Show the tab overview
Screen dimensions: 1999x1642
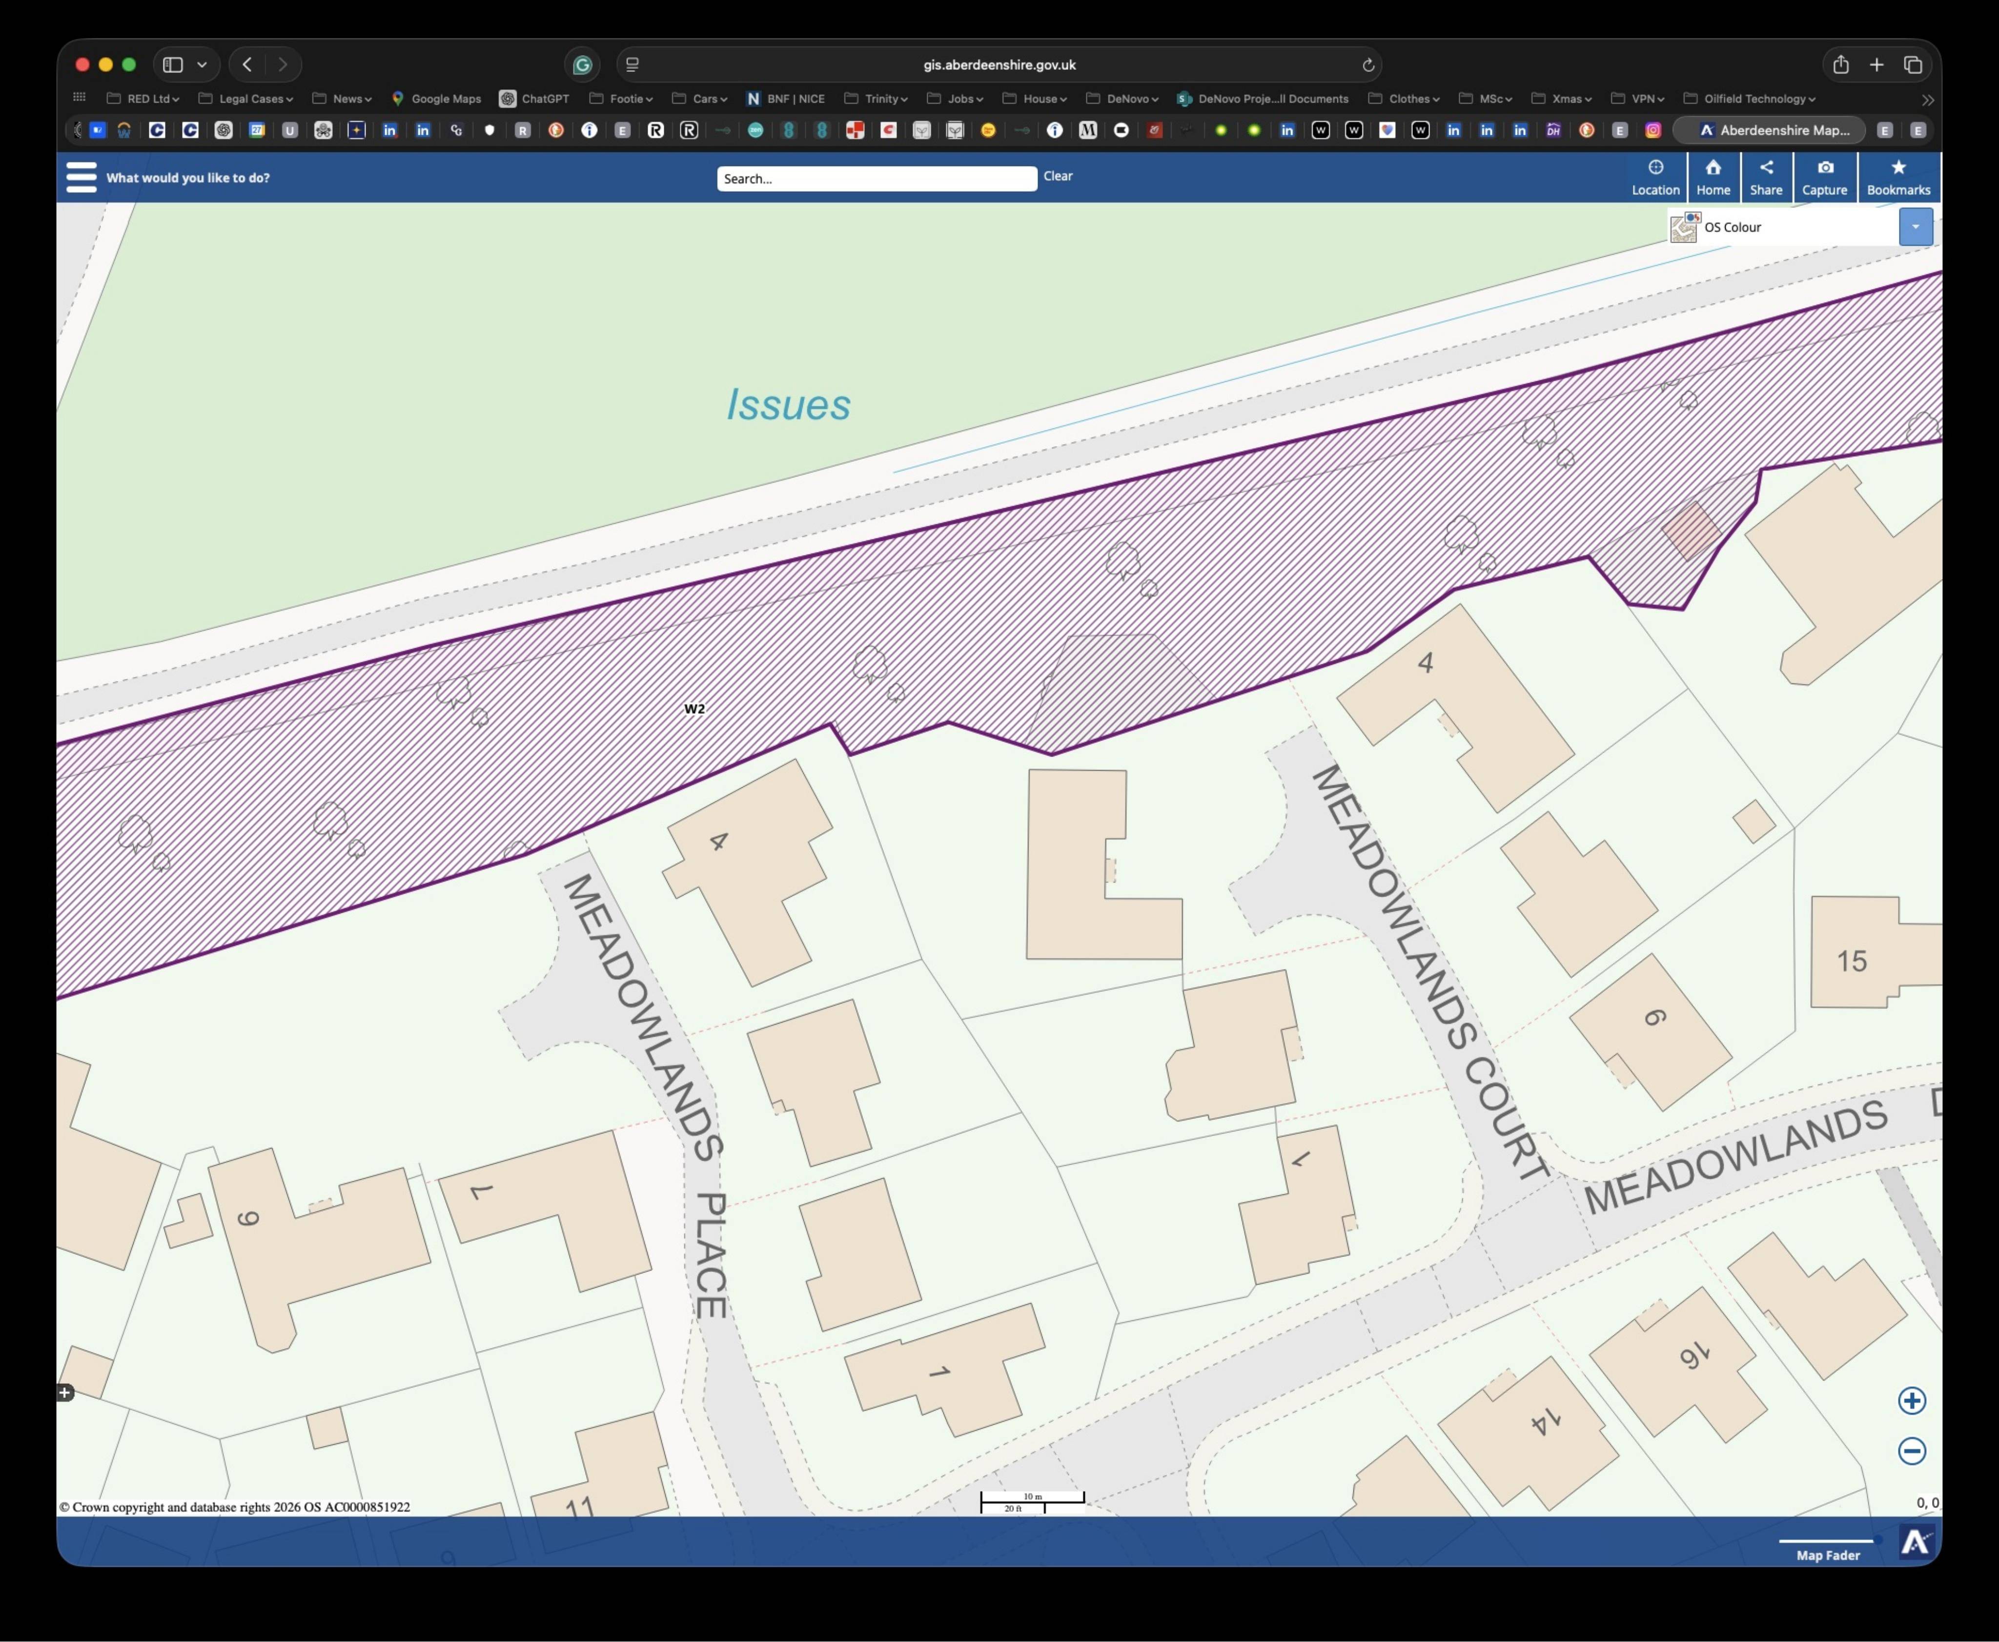(x=1913, y=64)
